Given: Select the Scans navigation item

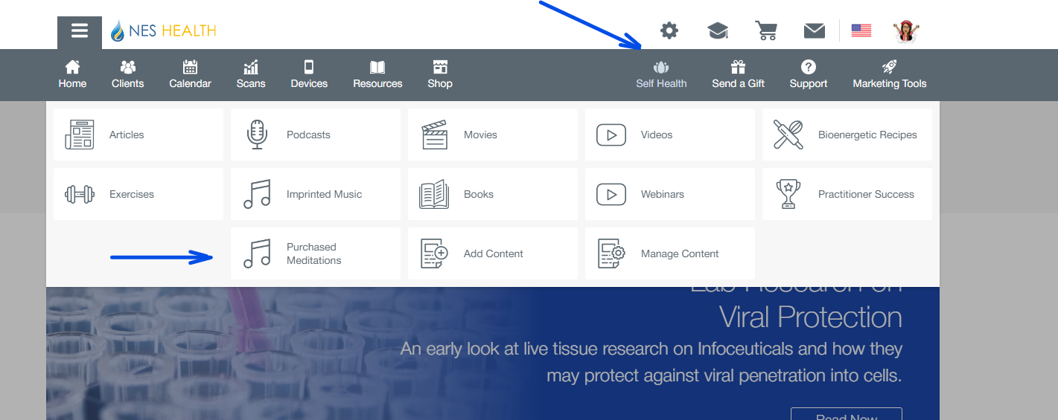Looking at the screenshot, I should click(x=251, y=74).
